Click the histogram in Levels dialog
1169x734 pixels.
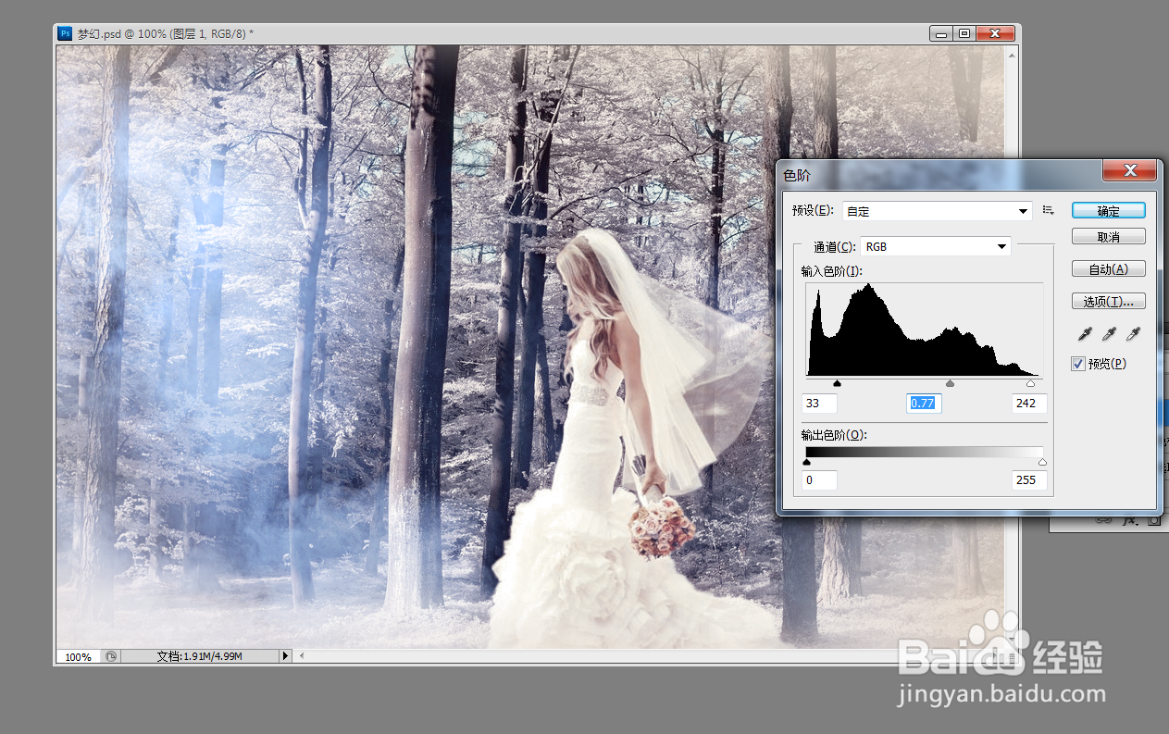point(925,330)
